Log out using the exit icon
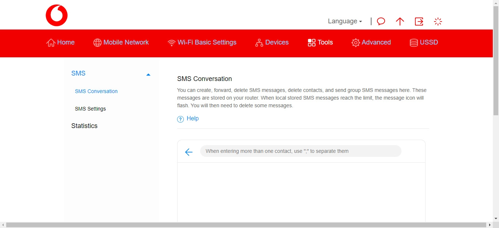Viewport: 499px width, 228px height. 419,22
